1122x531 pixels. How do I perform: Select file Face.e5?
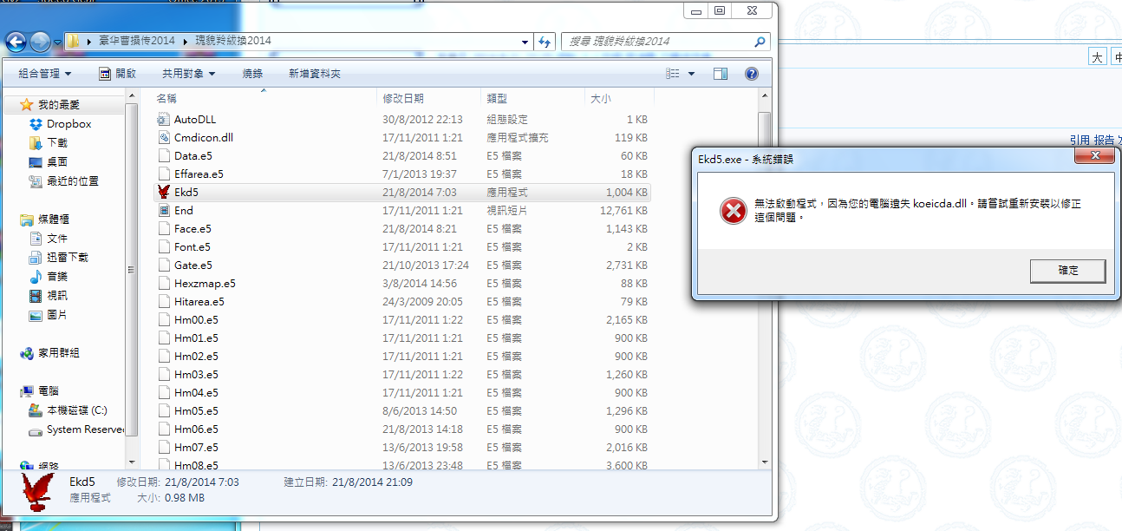(x=192, y=228)
